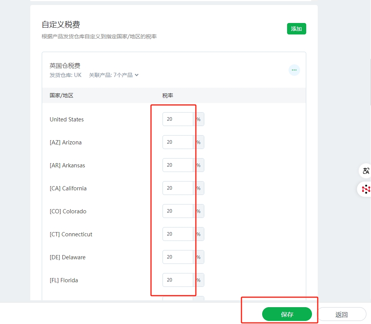Click the 发货仓库: UK text
This screenshot has height=324, width=371.
pos(66,75)
